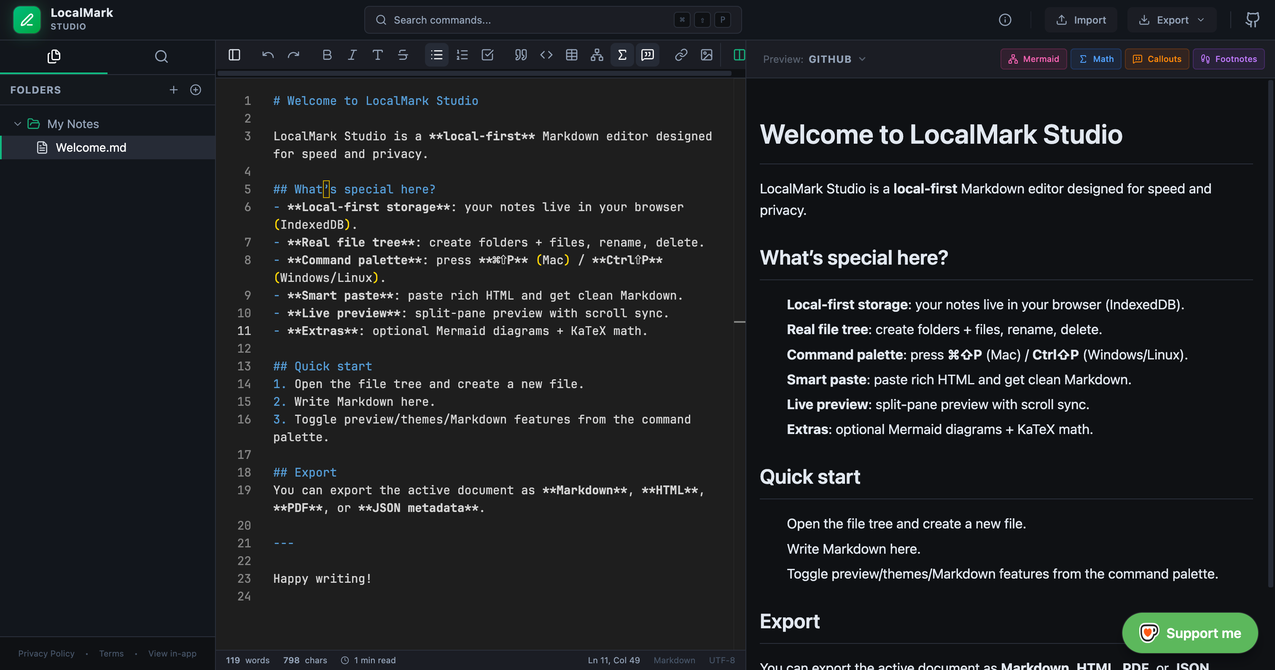
Task: Open the Export dropdown menu
Action: click(1172, 20)
